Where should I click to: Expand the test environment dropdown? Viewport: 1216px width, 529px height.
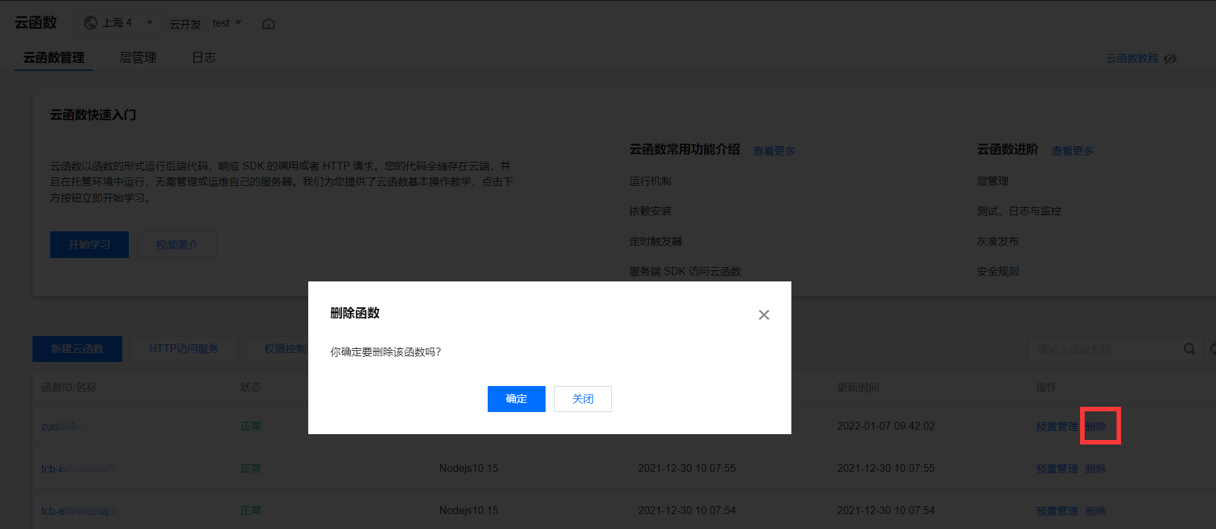point(227,23)
